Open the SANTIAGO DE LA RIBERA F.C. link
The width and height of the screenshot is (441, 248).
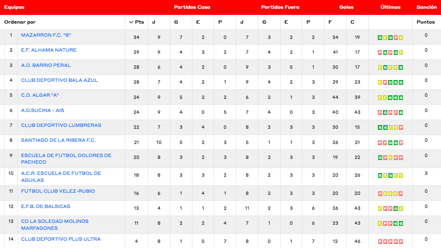58,140
